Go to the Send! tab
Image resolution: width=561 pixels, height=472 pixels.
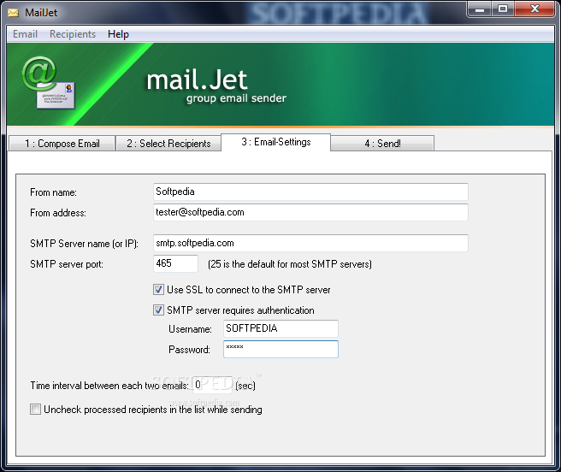382,144
